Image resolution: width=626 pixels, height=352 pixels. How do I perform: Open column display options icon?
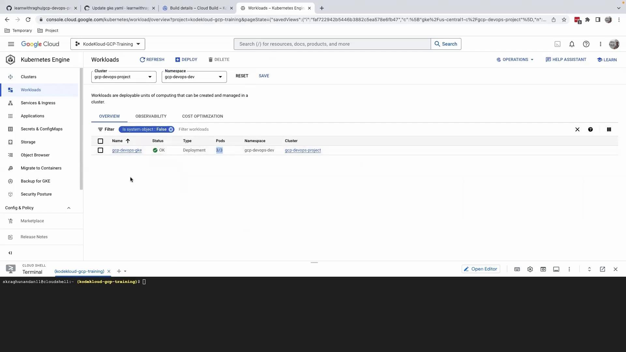point(609,129)
